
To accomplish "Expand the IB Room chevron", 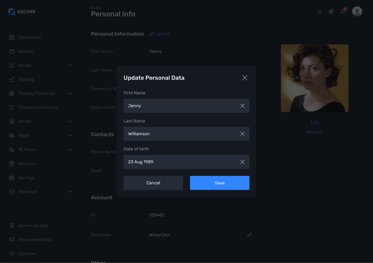I will [69, 149].
